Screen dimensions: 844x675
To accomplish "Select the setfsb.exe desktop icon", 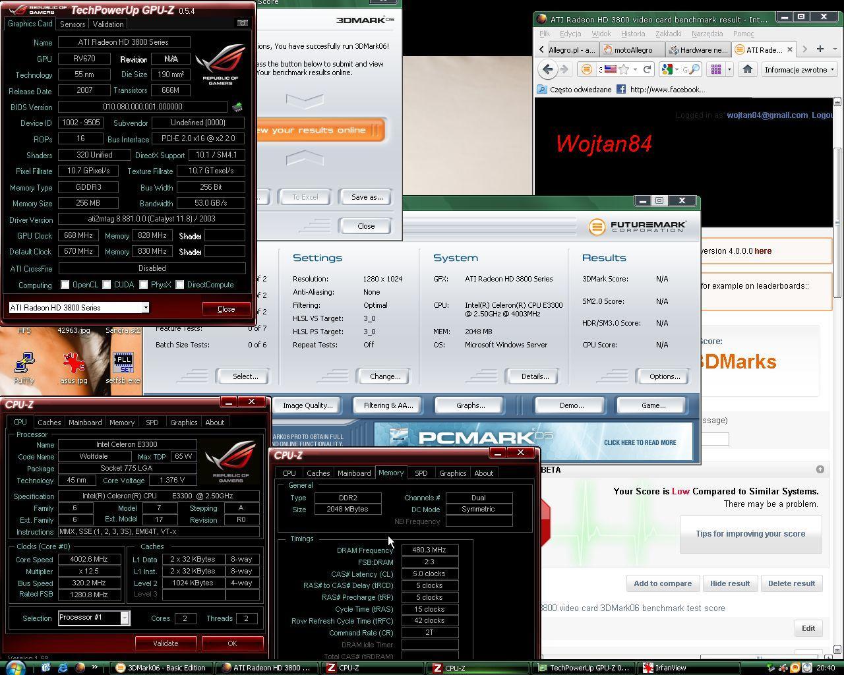I will (x=123, y=368).
